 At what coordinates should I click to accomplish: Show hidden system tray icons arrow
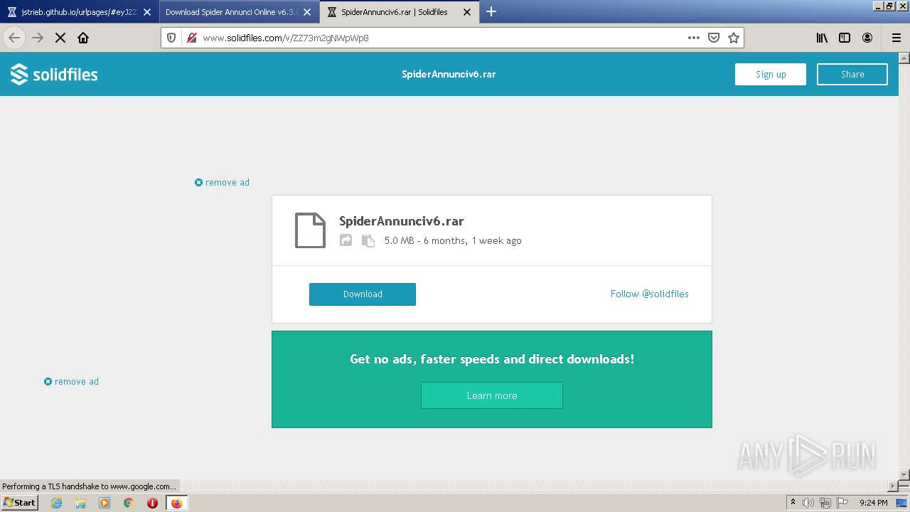[793, 503]
